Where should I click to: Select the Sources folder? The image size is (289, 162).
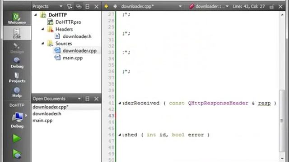(x=64, y=44)
